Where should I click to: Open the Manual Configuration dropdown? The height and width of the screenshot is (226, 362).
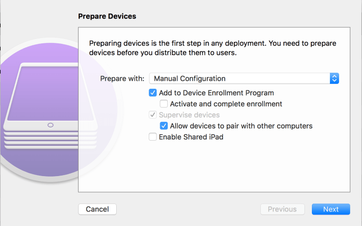pos(239,78)
